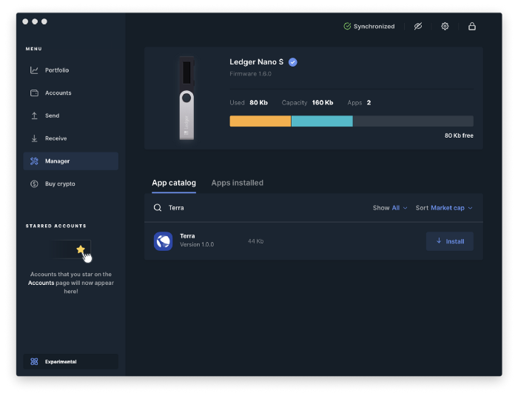
Task: Click the Firmware 1.6.0 text
Action: coord(250,74)
